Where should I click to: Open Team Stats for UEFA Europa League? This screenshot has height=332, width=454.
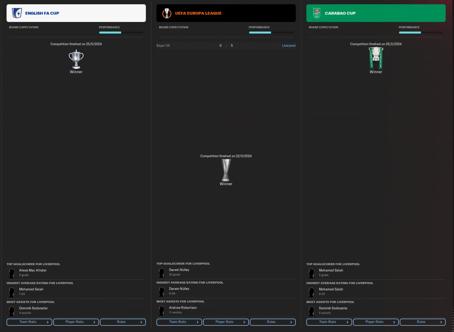(179, 322)
